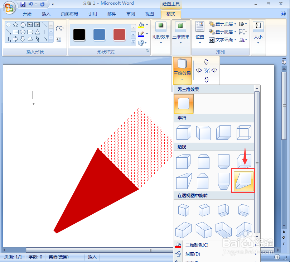Open the 插入 ribbon tab
290x262 pixels.
(46, 14)
